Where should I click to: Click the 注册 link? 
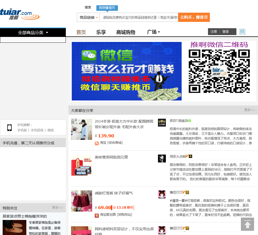click(214, 32)
